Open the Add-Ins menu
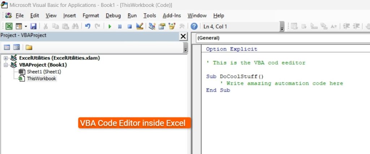The width and height of the screenshot is (370, 154). 172,16
